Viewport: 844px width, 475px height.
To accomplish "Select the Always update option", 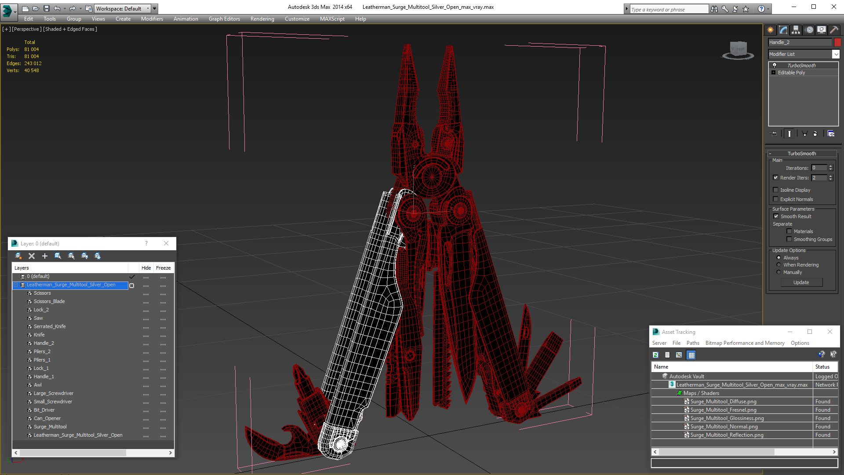I will coord(779,258).
